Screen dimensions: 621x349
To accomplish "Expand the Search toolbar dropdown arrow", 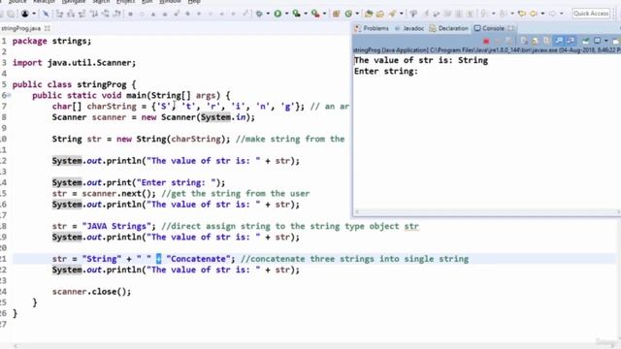I will (401, 14).
